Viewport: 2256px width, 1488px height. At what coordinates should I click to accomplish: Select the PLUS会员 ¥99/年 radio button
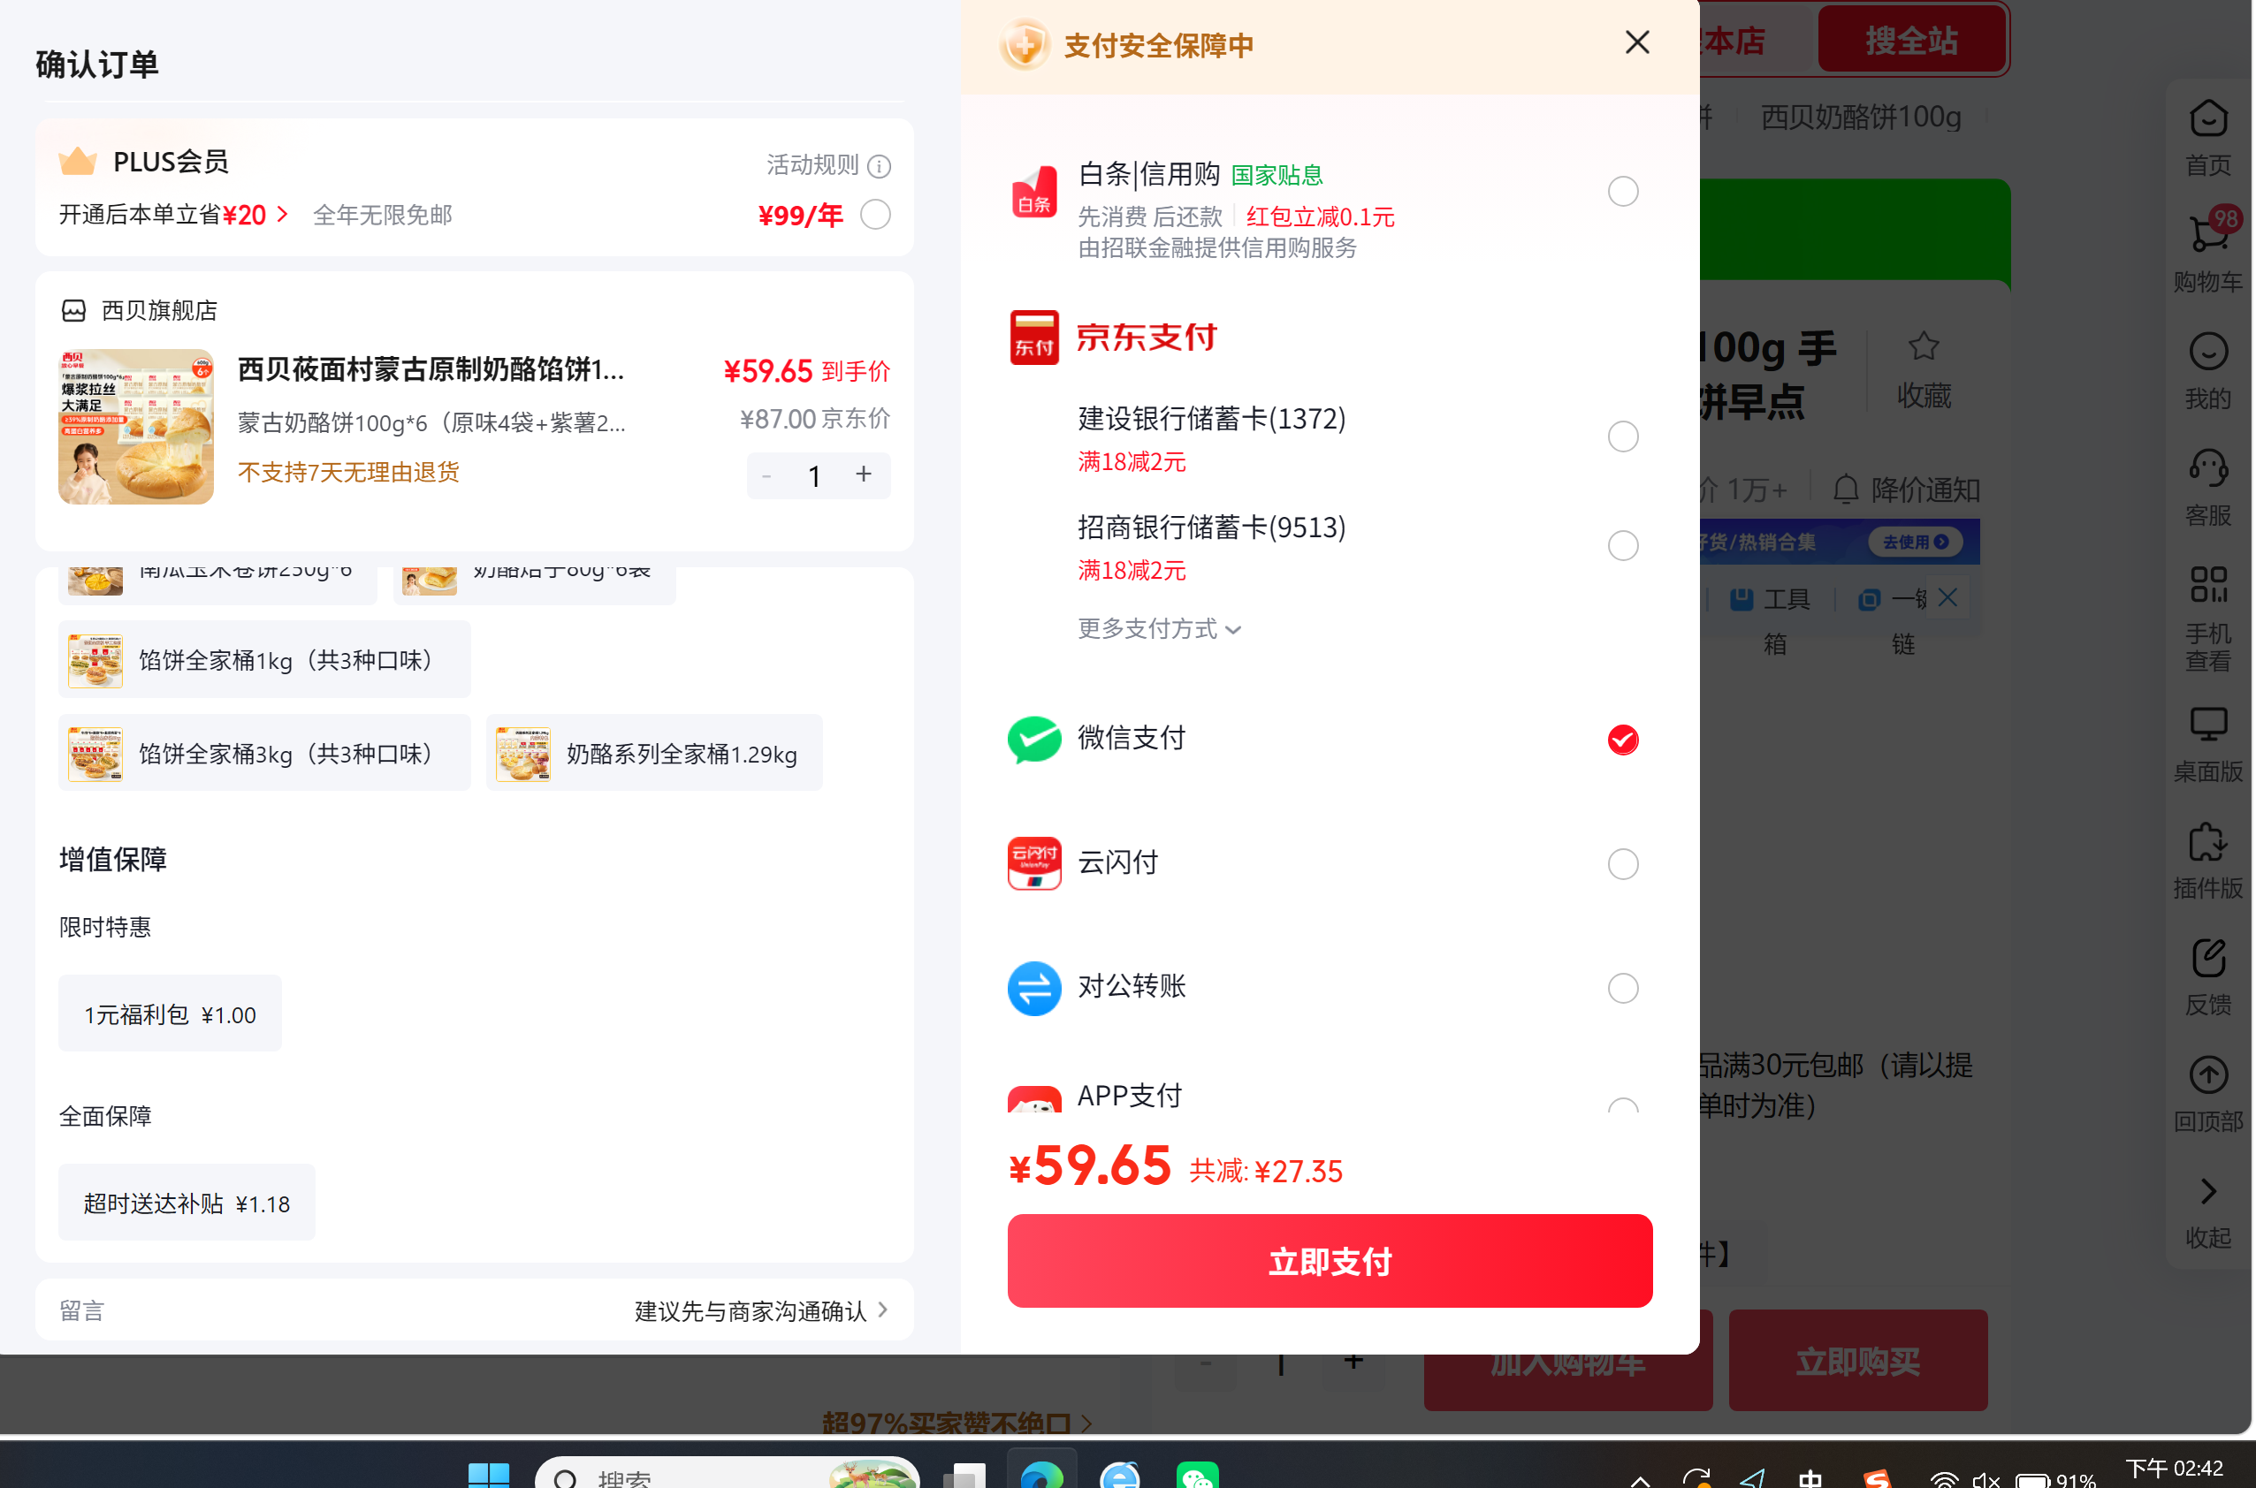click(874, 216)
